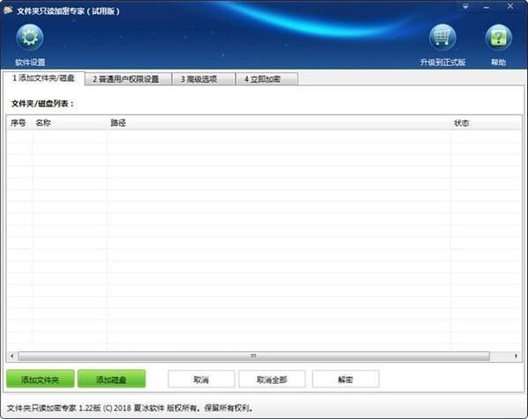Go to the 4 立即加密 tab
The image size is (528, 419).
click(267, 79)
